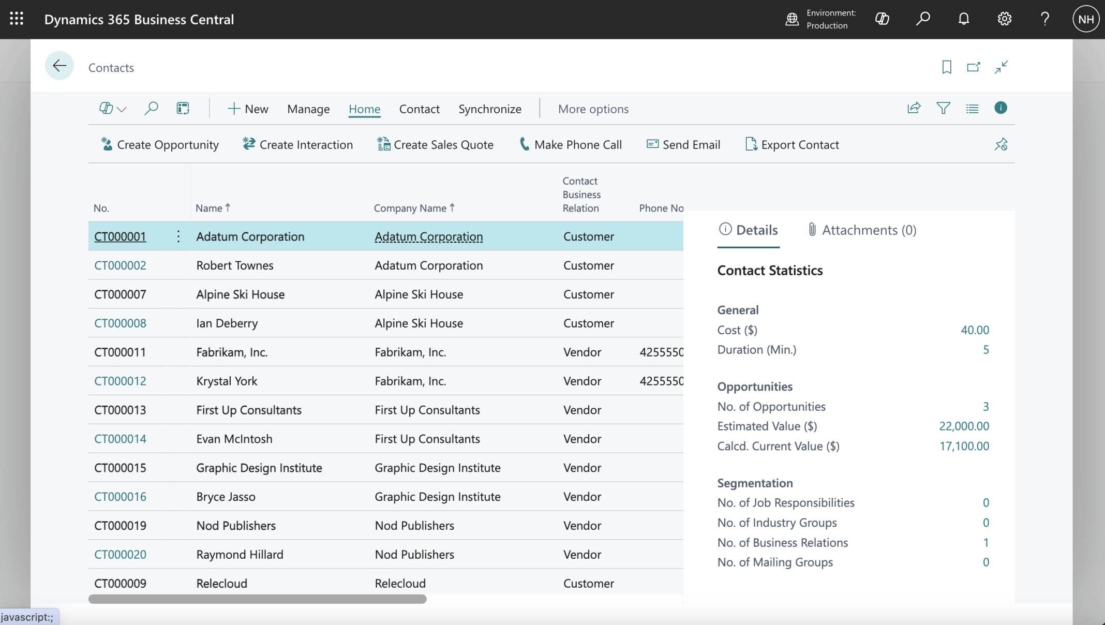Open the app launcher waffle icon
This screenshot has width=1105, height=625.
[17, 19]
